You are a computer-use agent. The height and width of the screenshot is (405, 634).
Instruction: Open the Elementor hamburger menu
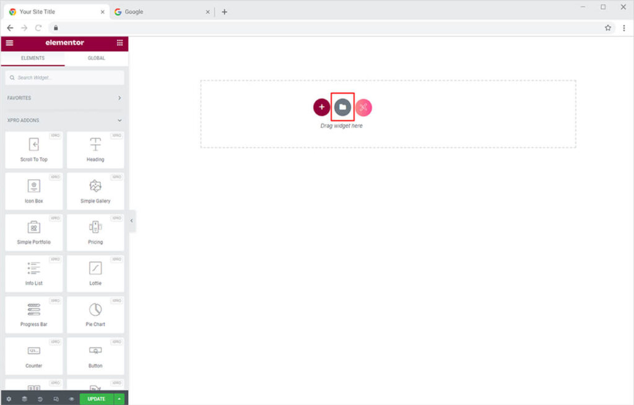[9, 43]
